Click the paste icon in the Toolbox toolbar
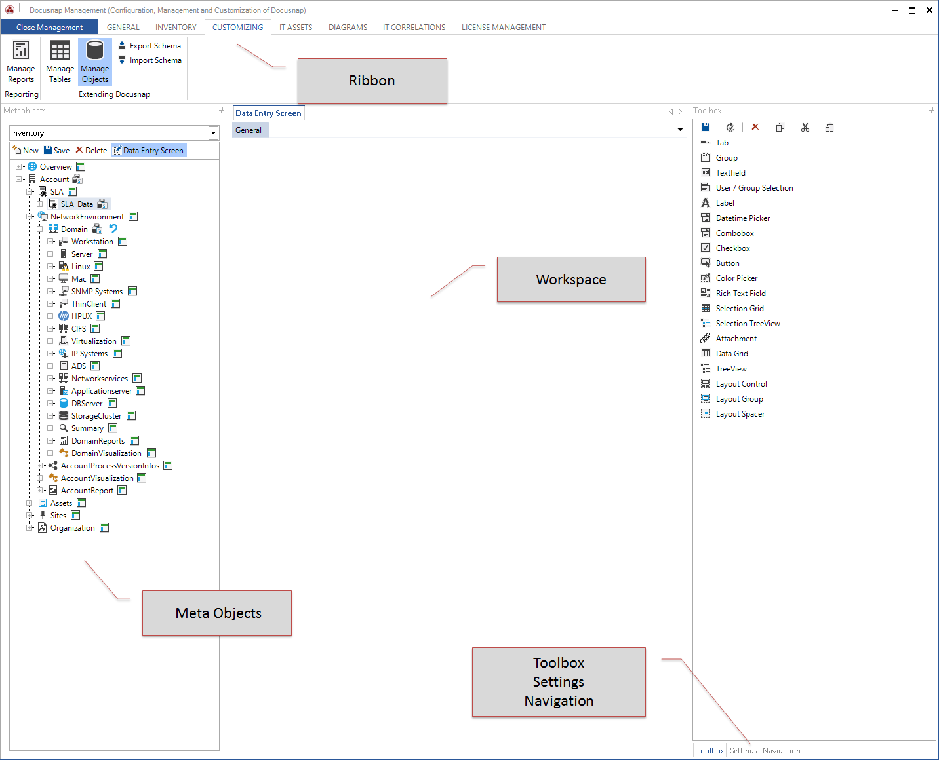 point(829,127)
